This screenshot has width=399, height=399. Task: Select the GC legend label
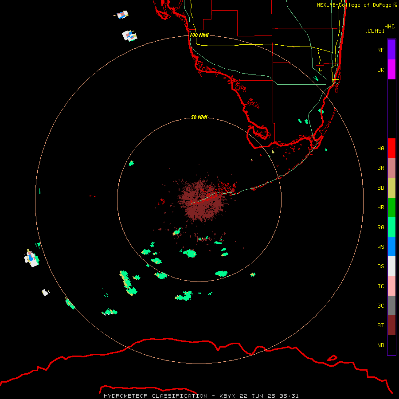click(381, 305)
